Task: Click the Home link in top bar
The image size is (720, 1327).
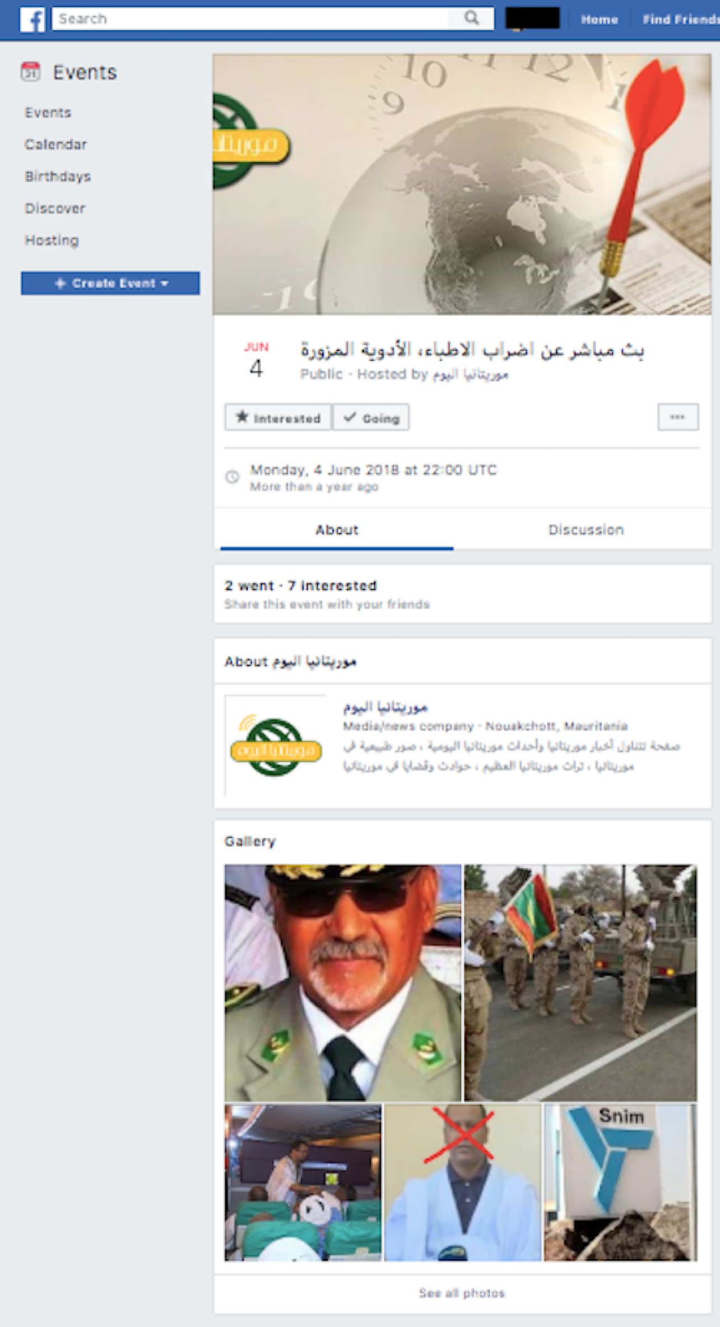Action: tap(599, 20)
